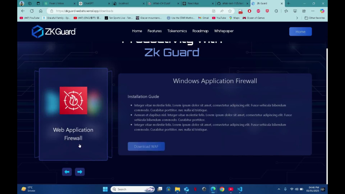Click Download WAF button
345x194 pixels.
click(x=146, y=146)
